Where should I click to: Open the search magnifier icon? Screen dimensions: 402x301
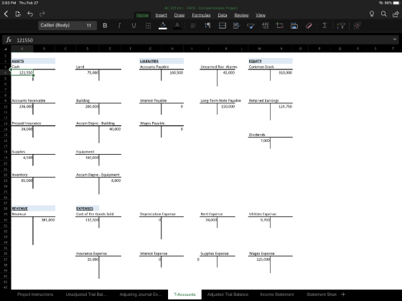pos(384,14)
